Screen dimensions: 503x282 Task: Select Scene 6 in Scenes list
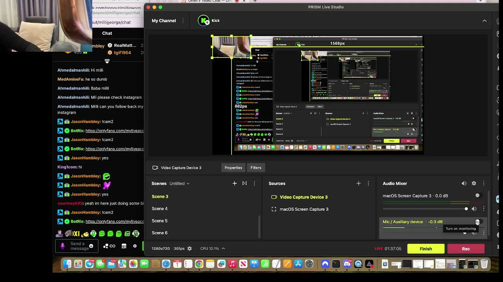point(160,233)
